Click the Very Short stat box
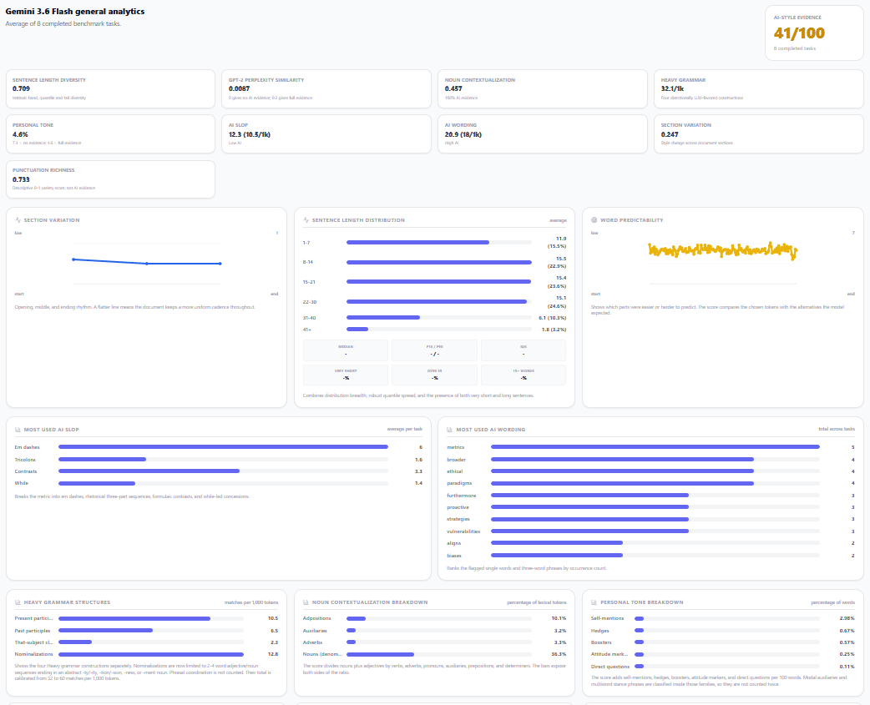 tap(345, 375)
